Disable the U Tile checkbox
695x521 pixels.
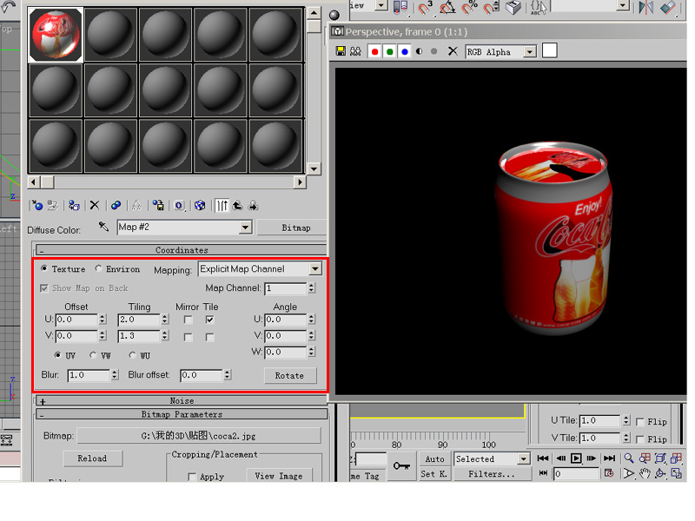coord(209,320)
